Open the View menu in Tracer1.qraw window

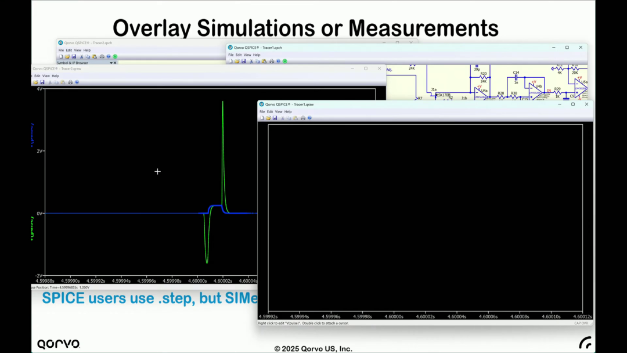(278, 112)
